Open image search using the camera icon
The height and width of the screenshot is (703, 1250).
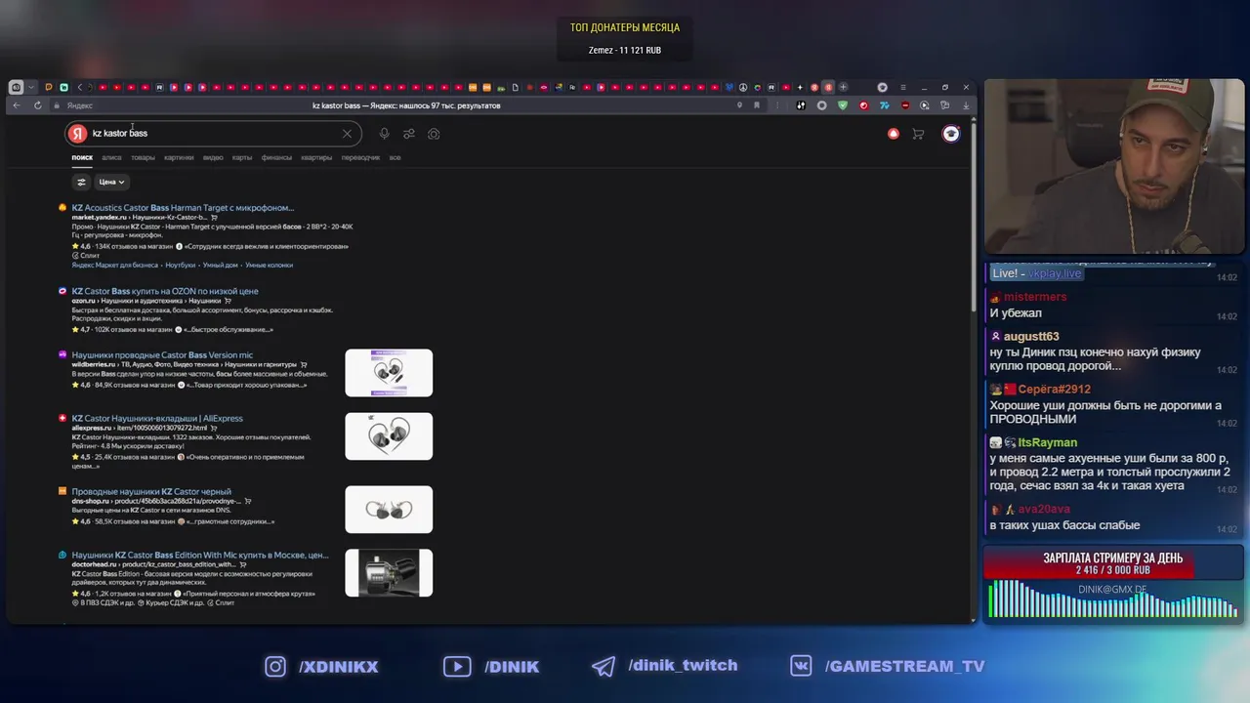(434, 134)
